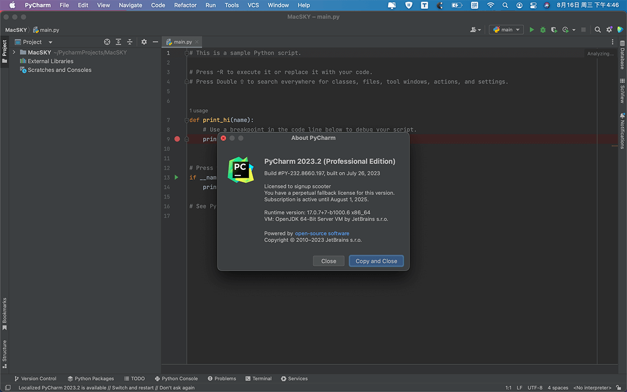The height and width of the screenshot is (392, 627).
Task: Toggle the fold marker on line 1
Action: (x=187, y=53)
